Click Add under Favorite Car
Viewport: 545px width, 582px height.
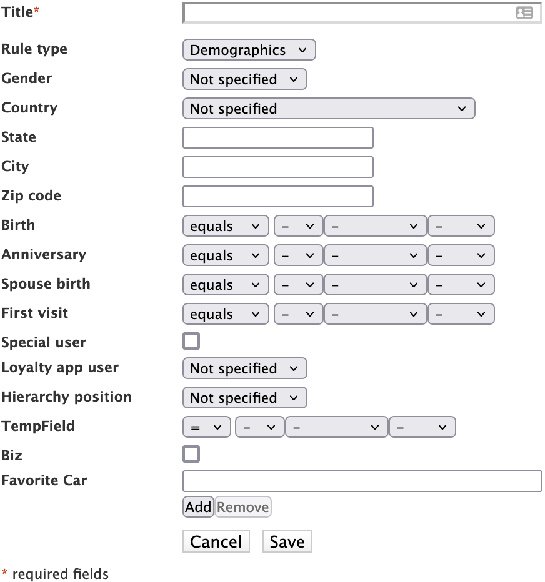pos(198,507)
